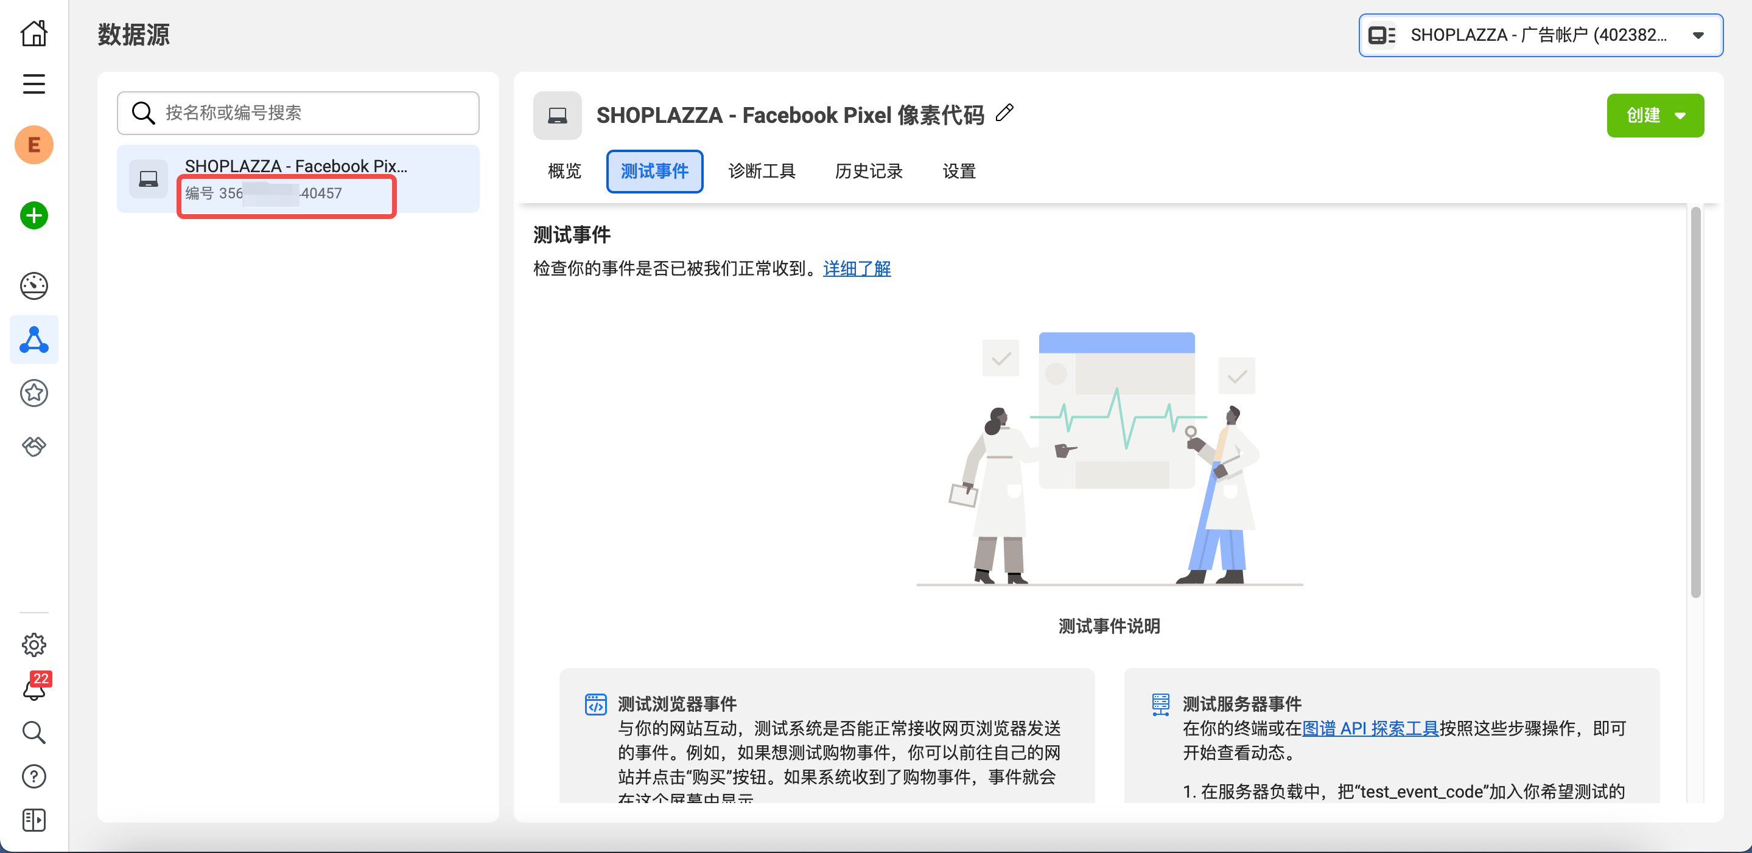Select SHOPLAZZA - Facebook Pix... list item
Screen dimensions: 1752x853
click(x=298, y=179)
